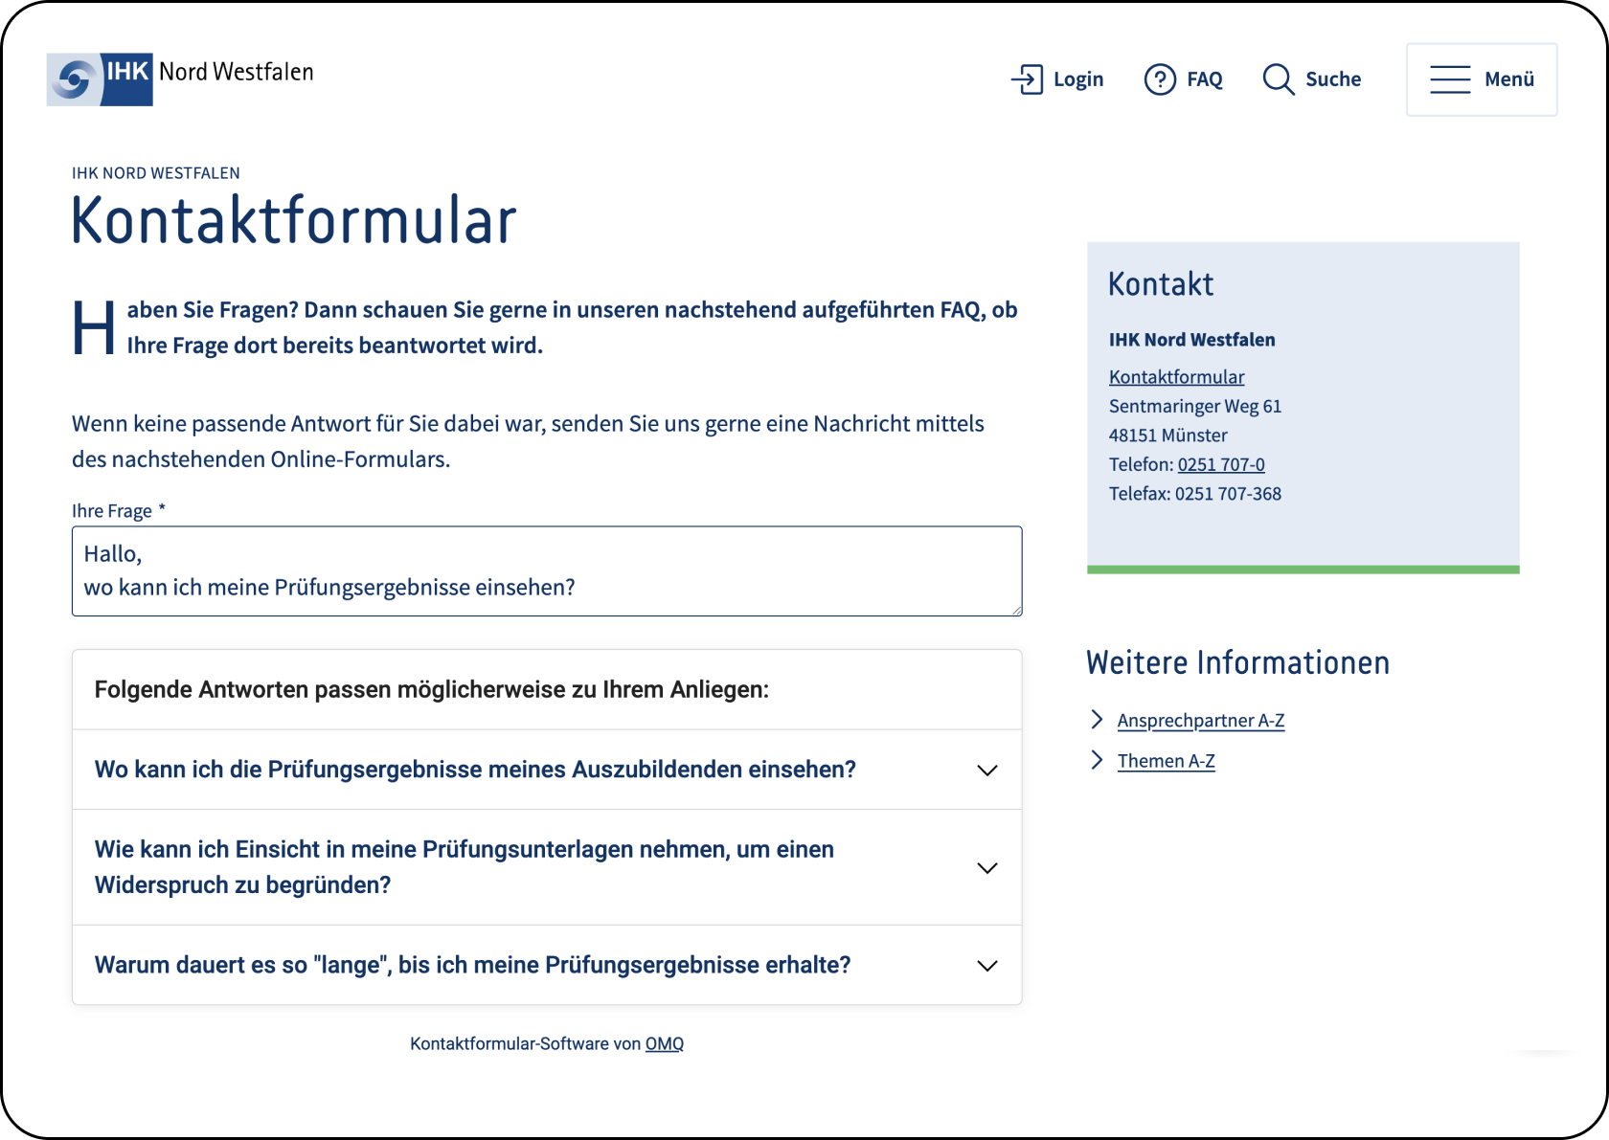Visit the OMQ software link
1609x1140 pixels.
(664, 1044)
